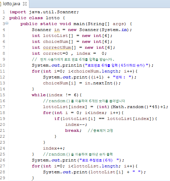The image size is (170, 181).
Task: Click 'Math.random()' on line 17
Action: [130, 107]
